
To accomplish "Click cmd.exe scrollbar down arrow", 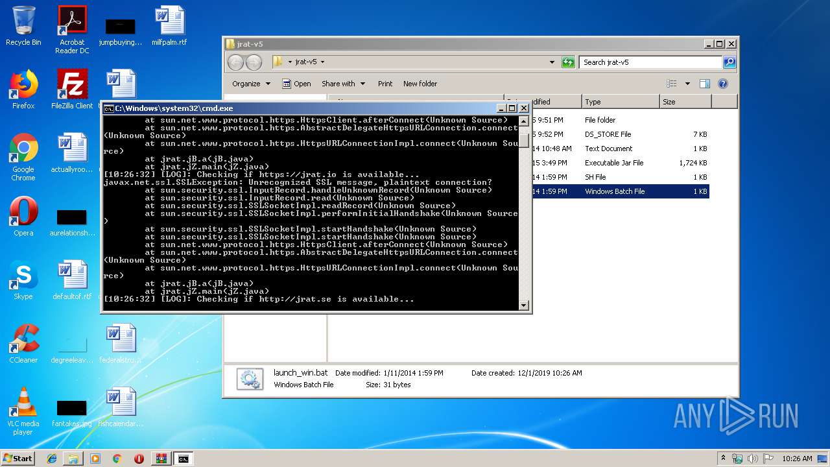I will (524, 305).
